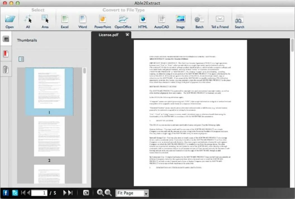Image resolution: width=295 pixels, height=199 pixels.
Task: Open the Batch conversion tool
Action: 199,21
